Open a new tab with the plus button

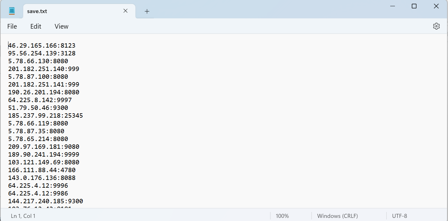pos(147,11)
